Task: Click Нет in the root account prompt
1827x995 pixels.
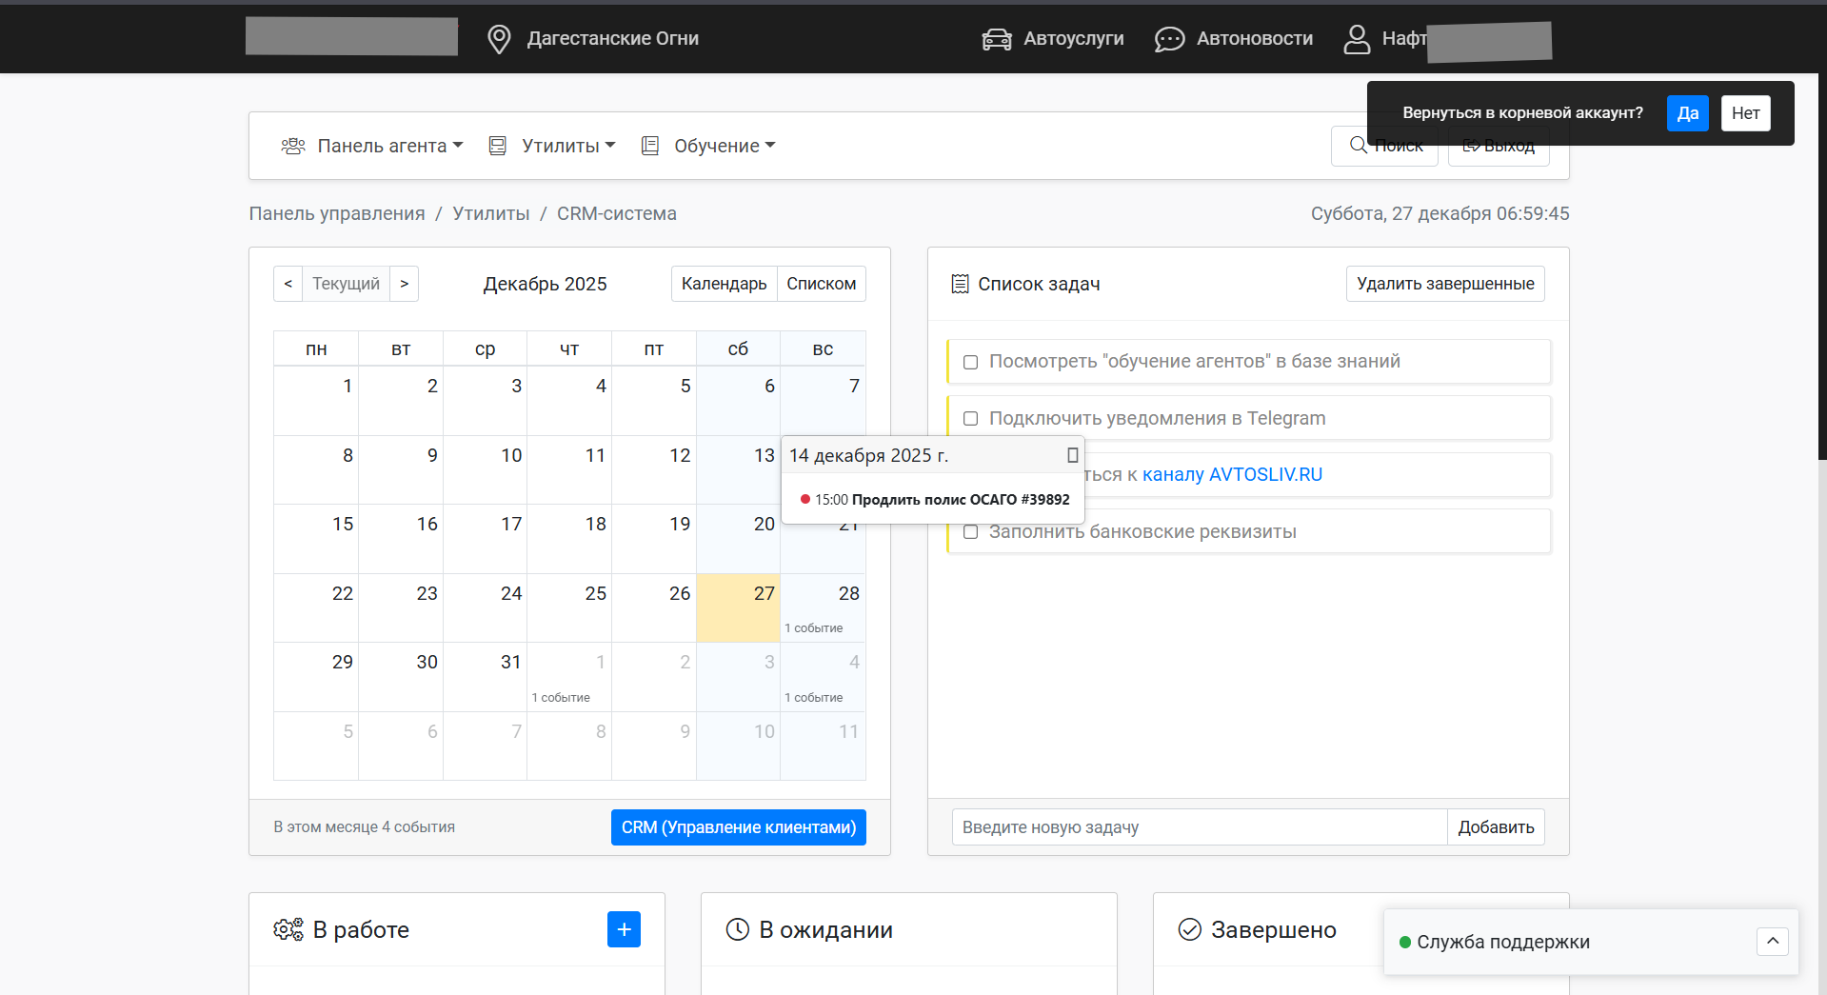Action: pos(1746,113)
